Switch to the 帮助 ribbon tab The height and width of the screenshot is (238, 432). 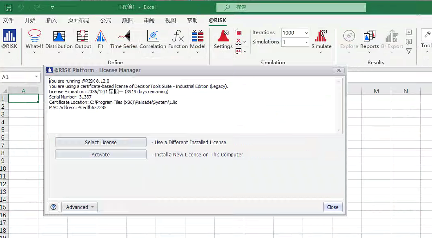[192, 20]
